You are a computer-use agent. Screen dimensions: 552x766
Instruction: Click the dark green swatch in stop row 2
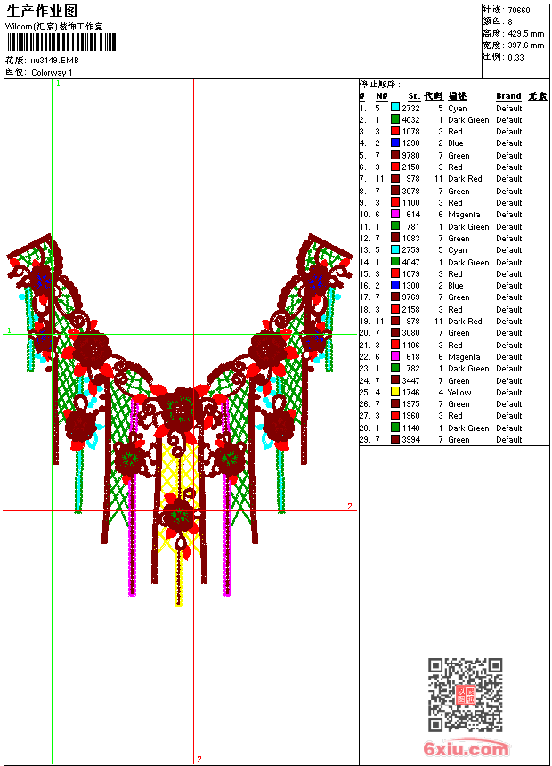(x=395, y=119)
